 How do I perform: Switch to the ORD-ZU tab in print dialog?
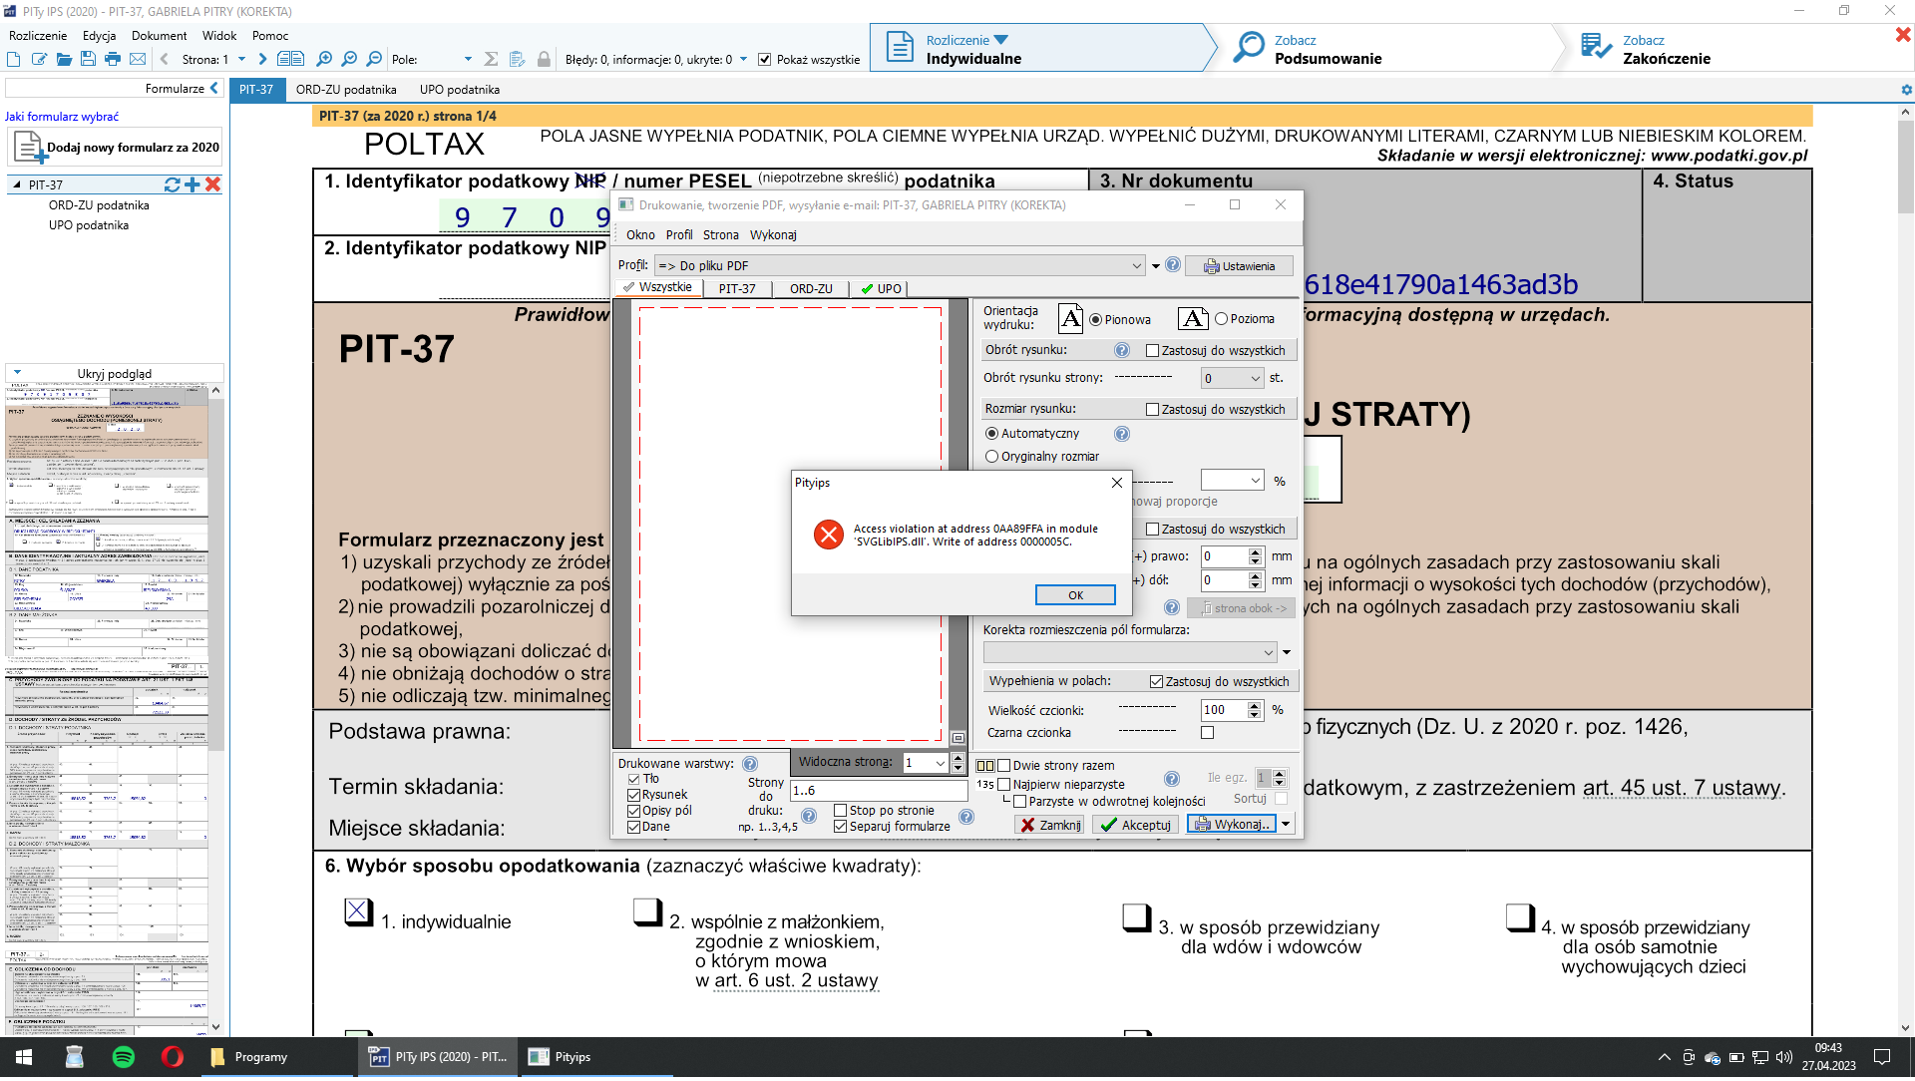[811, 289]
